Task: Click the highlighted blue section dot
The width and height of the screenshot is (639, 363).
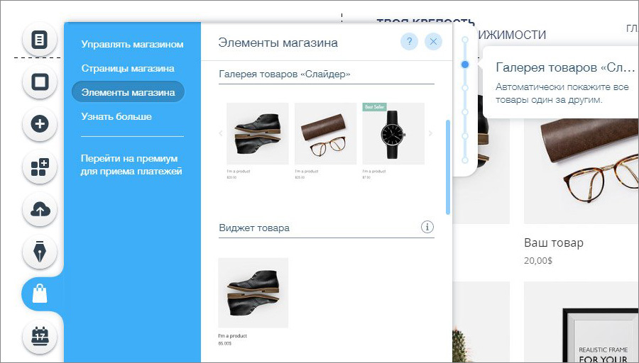Action: (465, 65)
